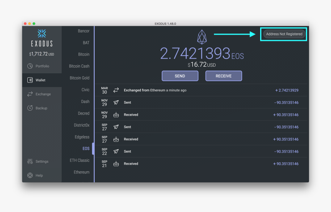Click the Exodus logo icon

(x=42, y=34)
